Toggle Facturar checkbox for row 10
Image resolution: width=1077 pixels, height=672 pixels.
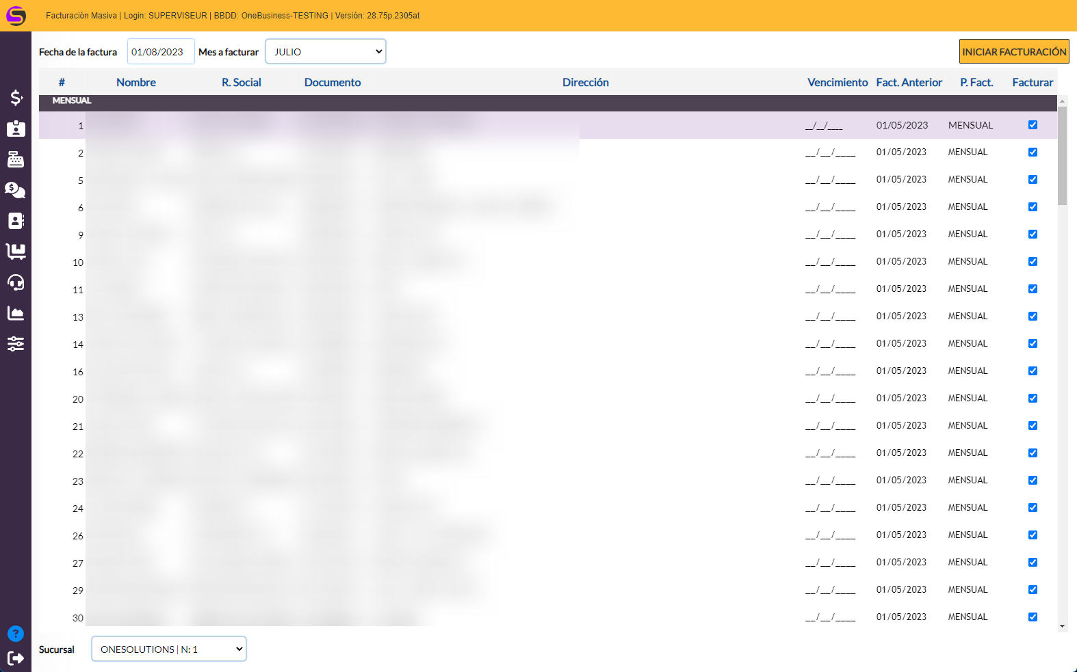pyautogui.click(x=1033, y=262)
